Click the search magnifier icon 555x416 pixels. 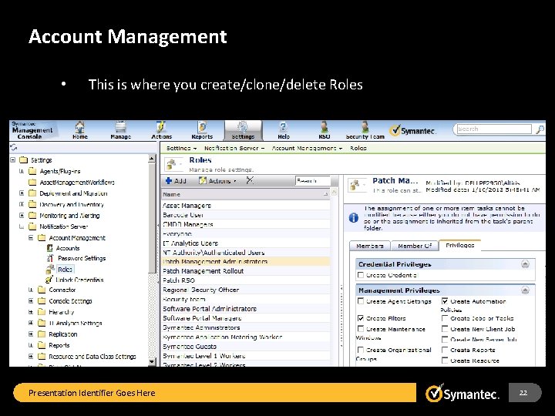coord(540,129)
